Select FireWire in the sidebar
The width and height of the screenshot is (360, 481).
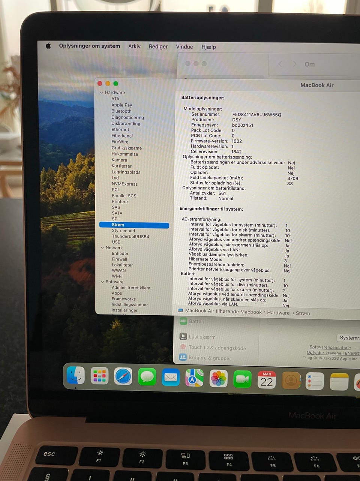click(x=120, y=142)
